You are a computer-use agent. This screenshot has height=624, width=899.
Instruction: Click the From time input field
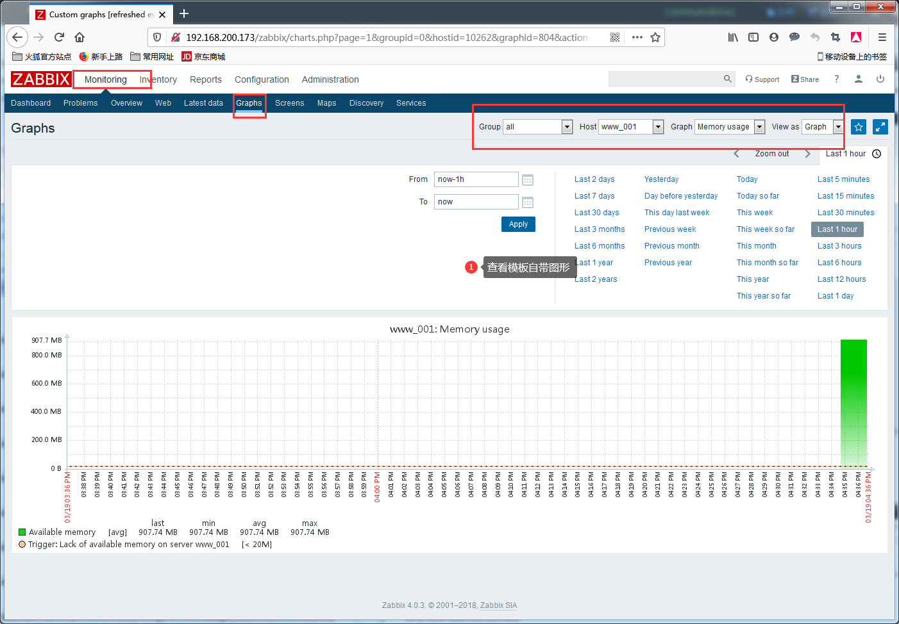pyautogui.click(x=476, y=179)
